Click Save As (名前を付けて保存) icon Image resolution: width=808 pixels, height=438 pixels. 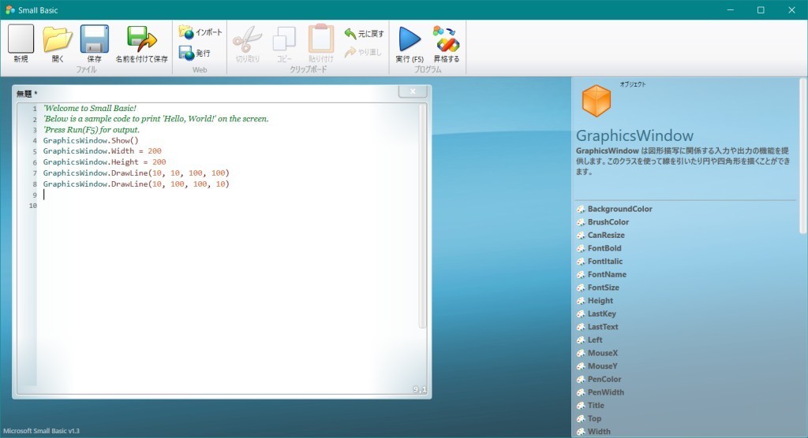[141, 39]
